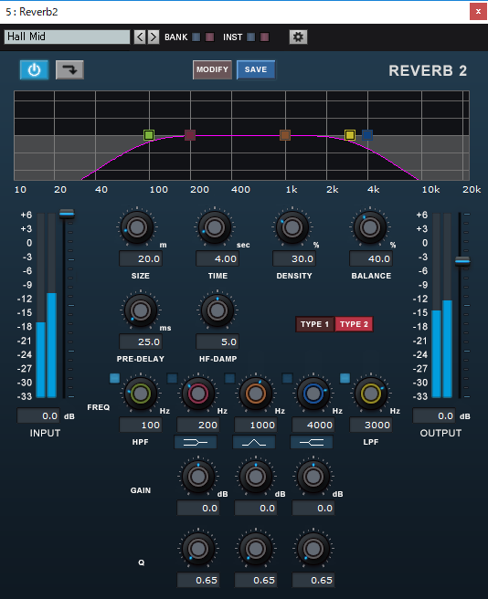Select yellow LPF node on graph

pos(350,135)
